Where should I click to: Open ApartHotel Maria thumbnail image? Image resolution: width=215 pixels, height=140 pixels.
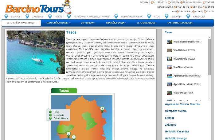pyautogui.click(x=170, y=84)
